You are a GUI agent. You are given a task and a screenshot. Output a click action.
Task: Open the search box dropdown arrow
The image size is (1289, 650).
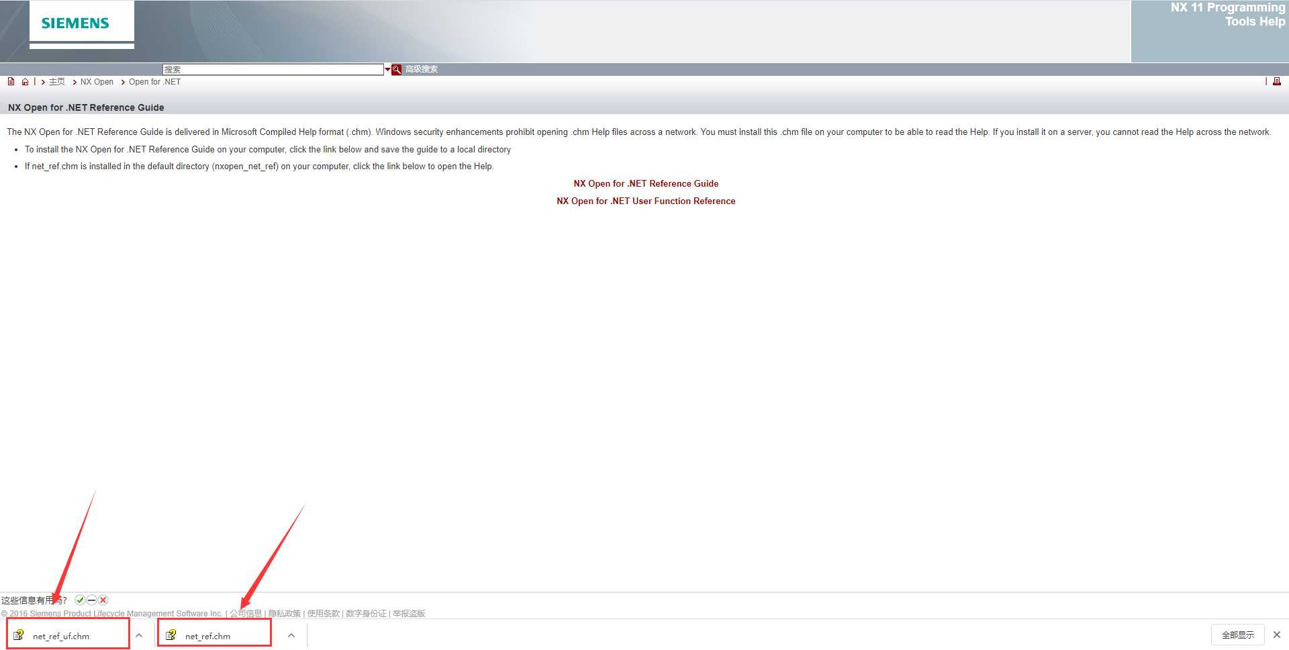point(387,69)
